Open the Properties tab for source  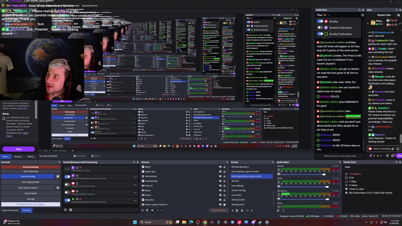[x=80, y=156]
